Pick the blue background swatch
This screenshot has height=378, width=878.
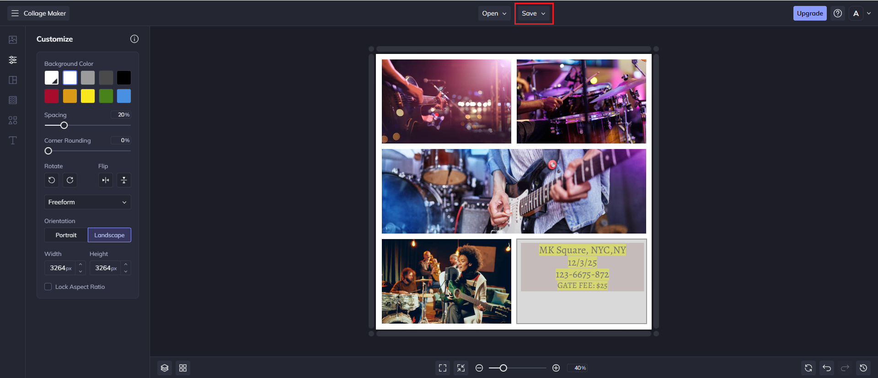(x=124, y=96)
